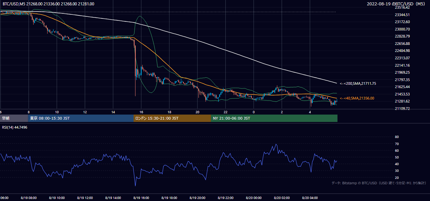The image size is (430, 201).
Task: Click the 8/19 12:00 time label
Action: [x=85, y=198]
